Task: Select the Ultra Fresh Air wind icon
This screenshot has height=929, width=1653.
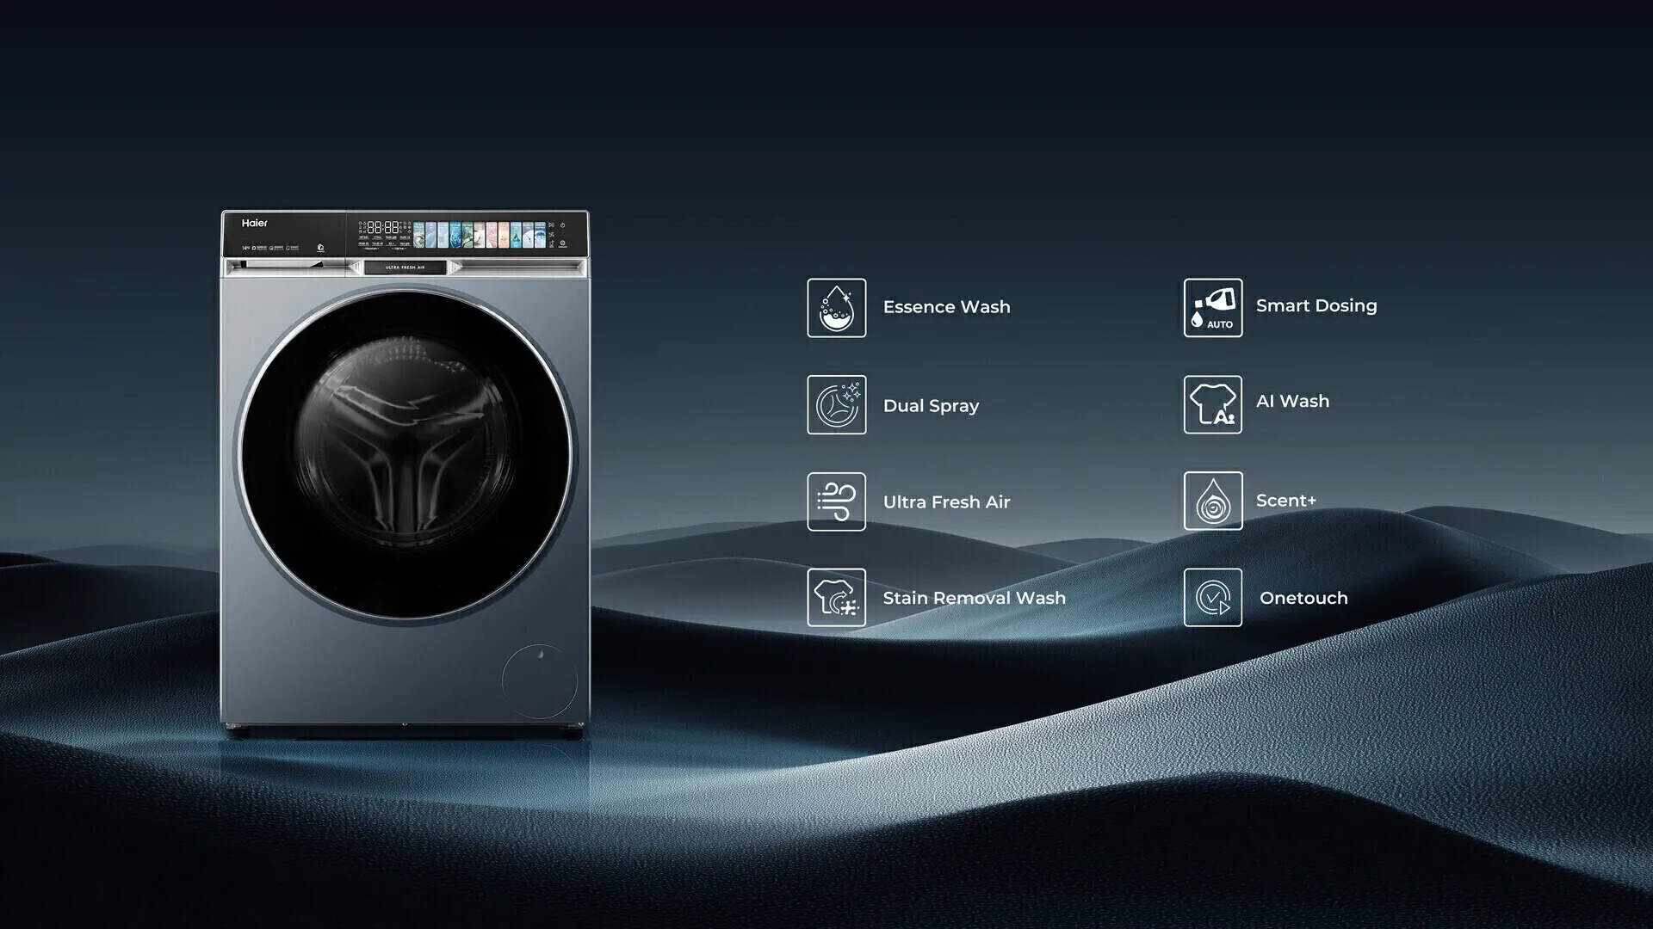Action: point(836,501)
